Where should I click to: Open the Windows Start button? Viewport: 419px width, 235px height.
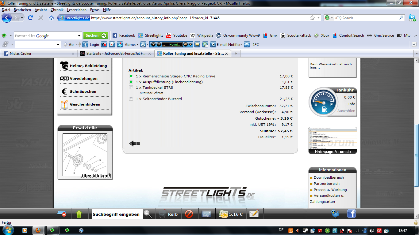pyautogui.click(x=7, y=230)
